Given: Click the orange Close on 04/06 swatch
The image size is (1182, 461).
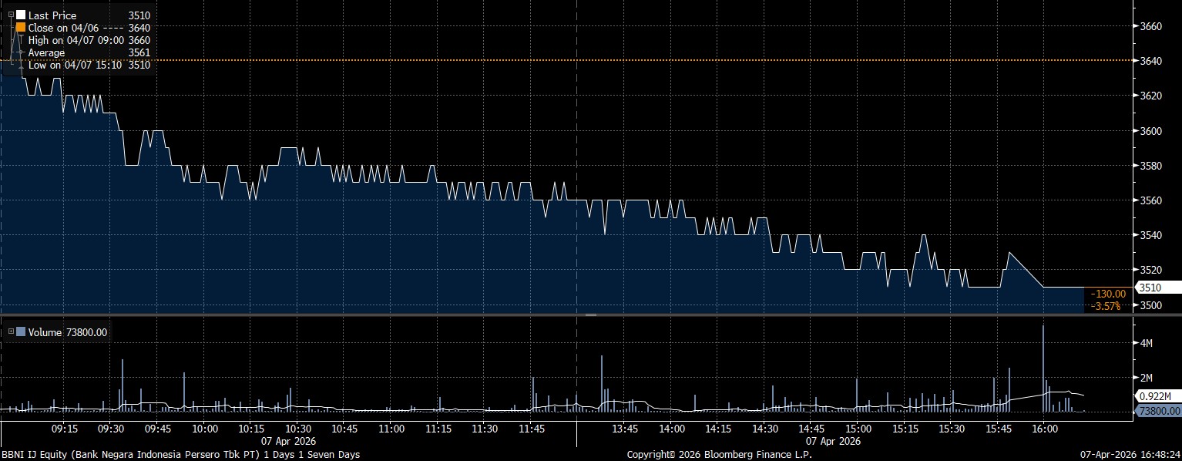Looking at the screenshot, I should tap(21, 27).
